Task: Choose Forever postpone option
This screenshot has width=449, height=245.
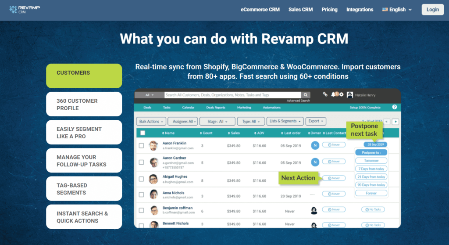Action: tap(371, 193)
